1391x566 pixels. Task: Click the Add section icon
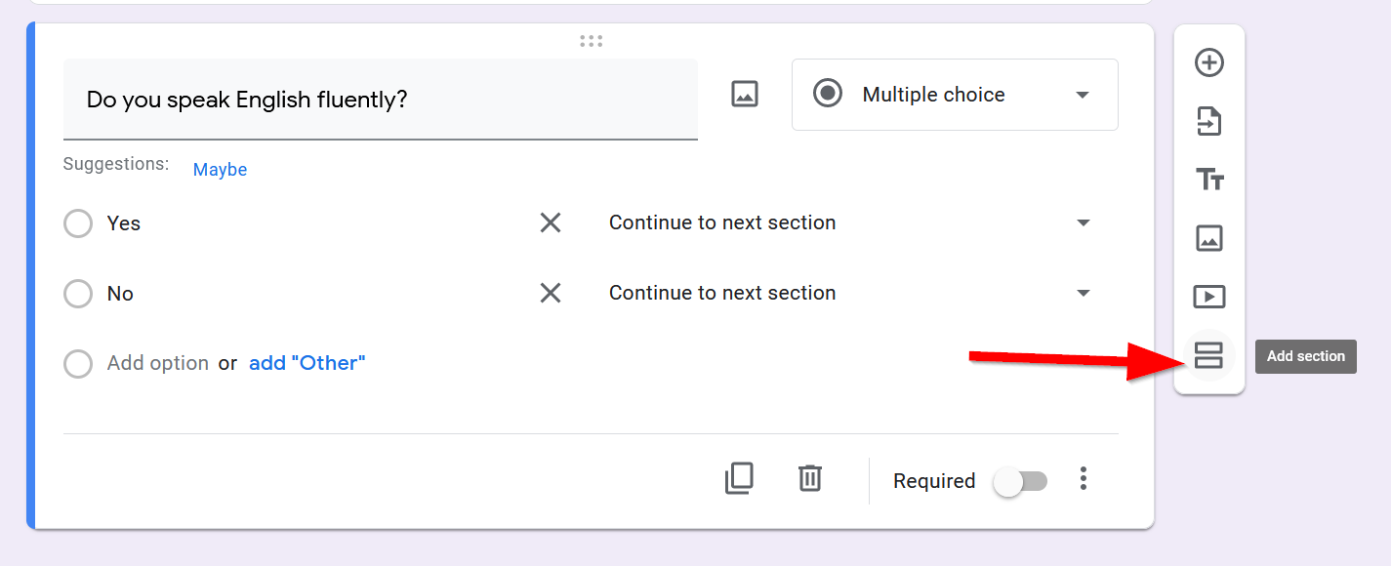(x=1208, y=356)
